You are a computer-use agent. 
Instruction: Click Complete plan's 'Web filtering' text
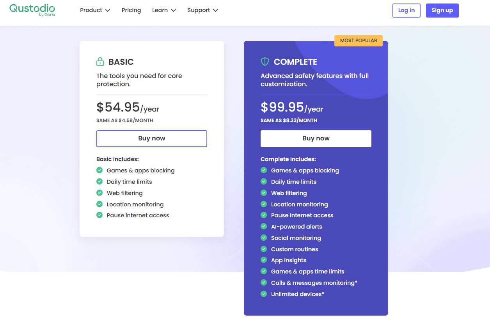tap(289, 193)
